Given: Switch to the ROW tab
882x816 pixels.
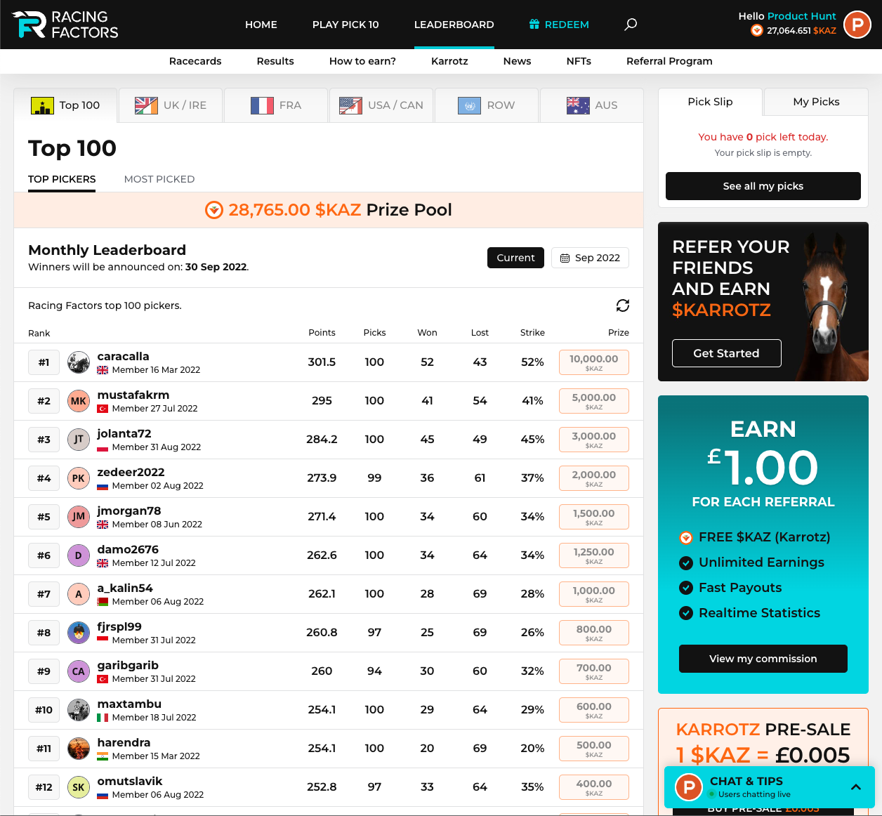Looking at the screenshot, I should point(487,105).
